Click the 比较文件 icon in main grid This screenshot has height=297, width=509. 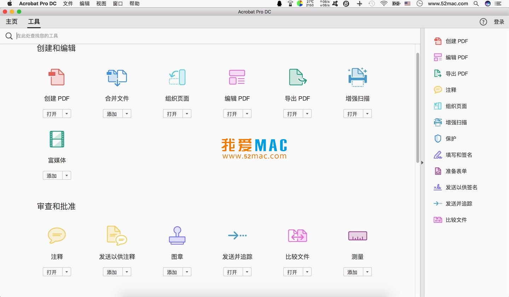pos(297,236)
